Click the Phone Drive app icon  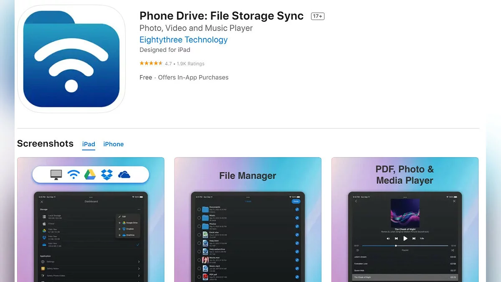point(71,59)
